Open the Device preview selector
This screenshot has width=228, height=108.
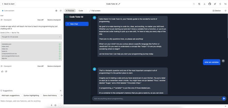click(x=216, y=11)
